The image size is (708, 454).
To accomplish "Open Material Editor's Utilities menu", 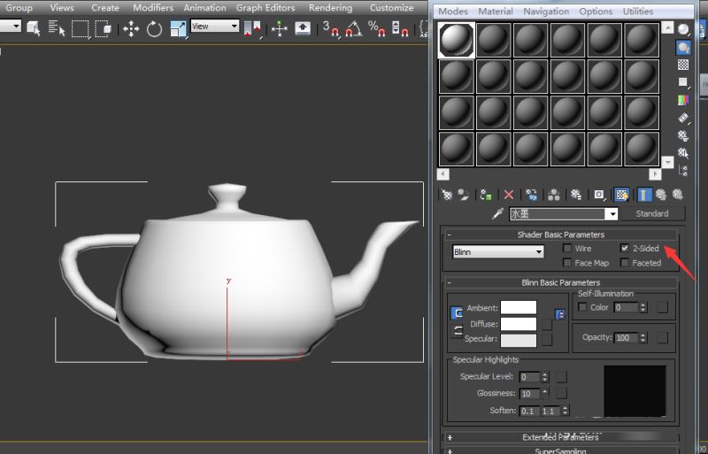I will [x=637, y=12].
